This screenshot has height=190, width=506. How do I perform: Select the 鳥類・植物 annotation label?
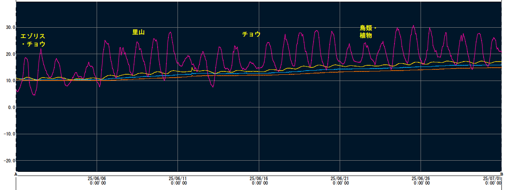367,32
